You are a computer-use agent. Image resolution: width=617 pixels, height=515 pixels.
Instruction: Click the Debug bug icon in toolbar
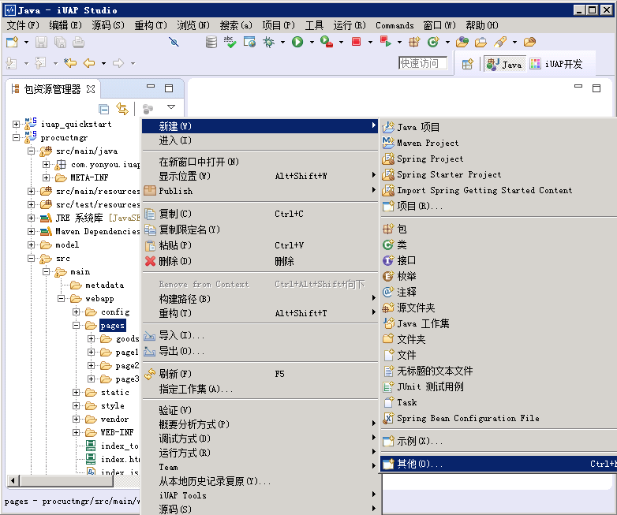[x=268, y=42]
